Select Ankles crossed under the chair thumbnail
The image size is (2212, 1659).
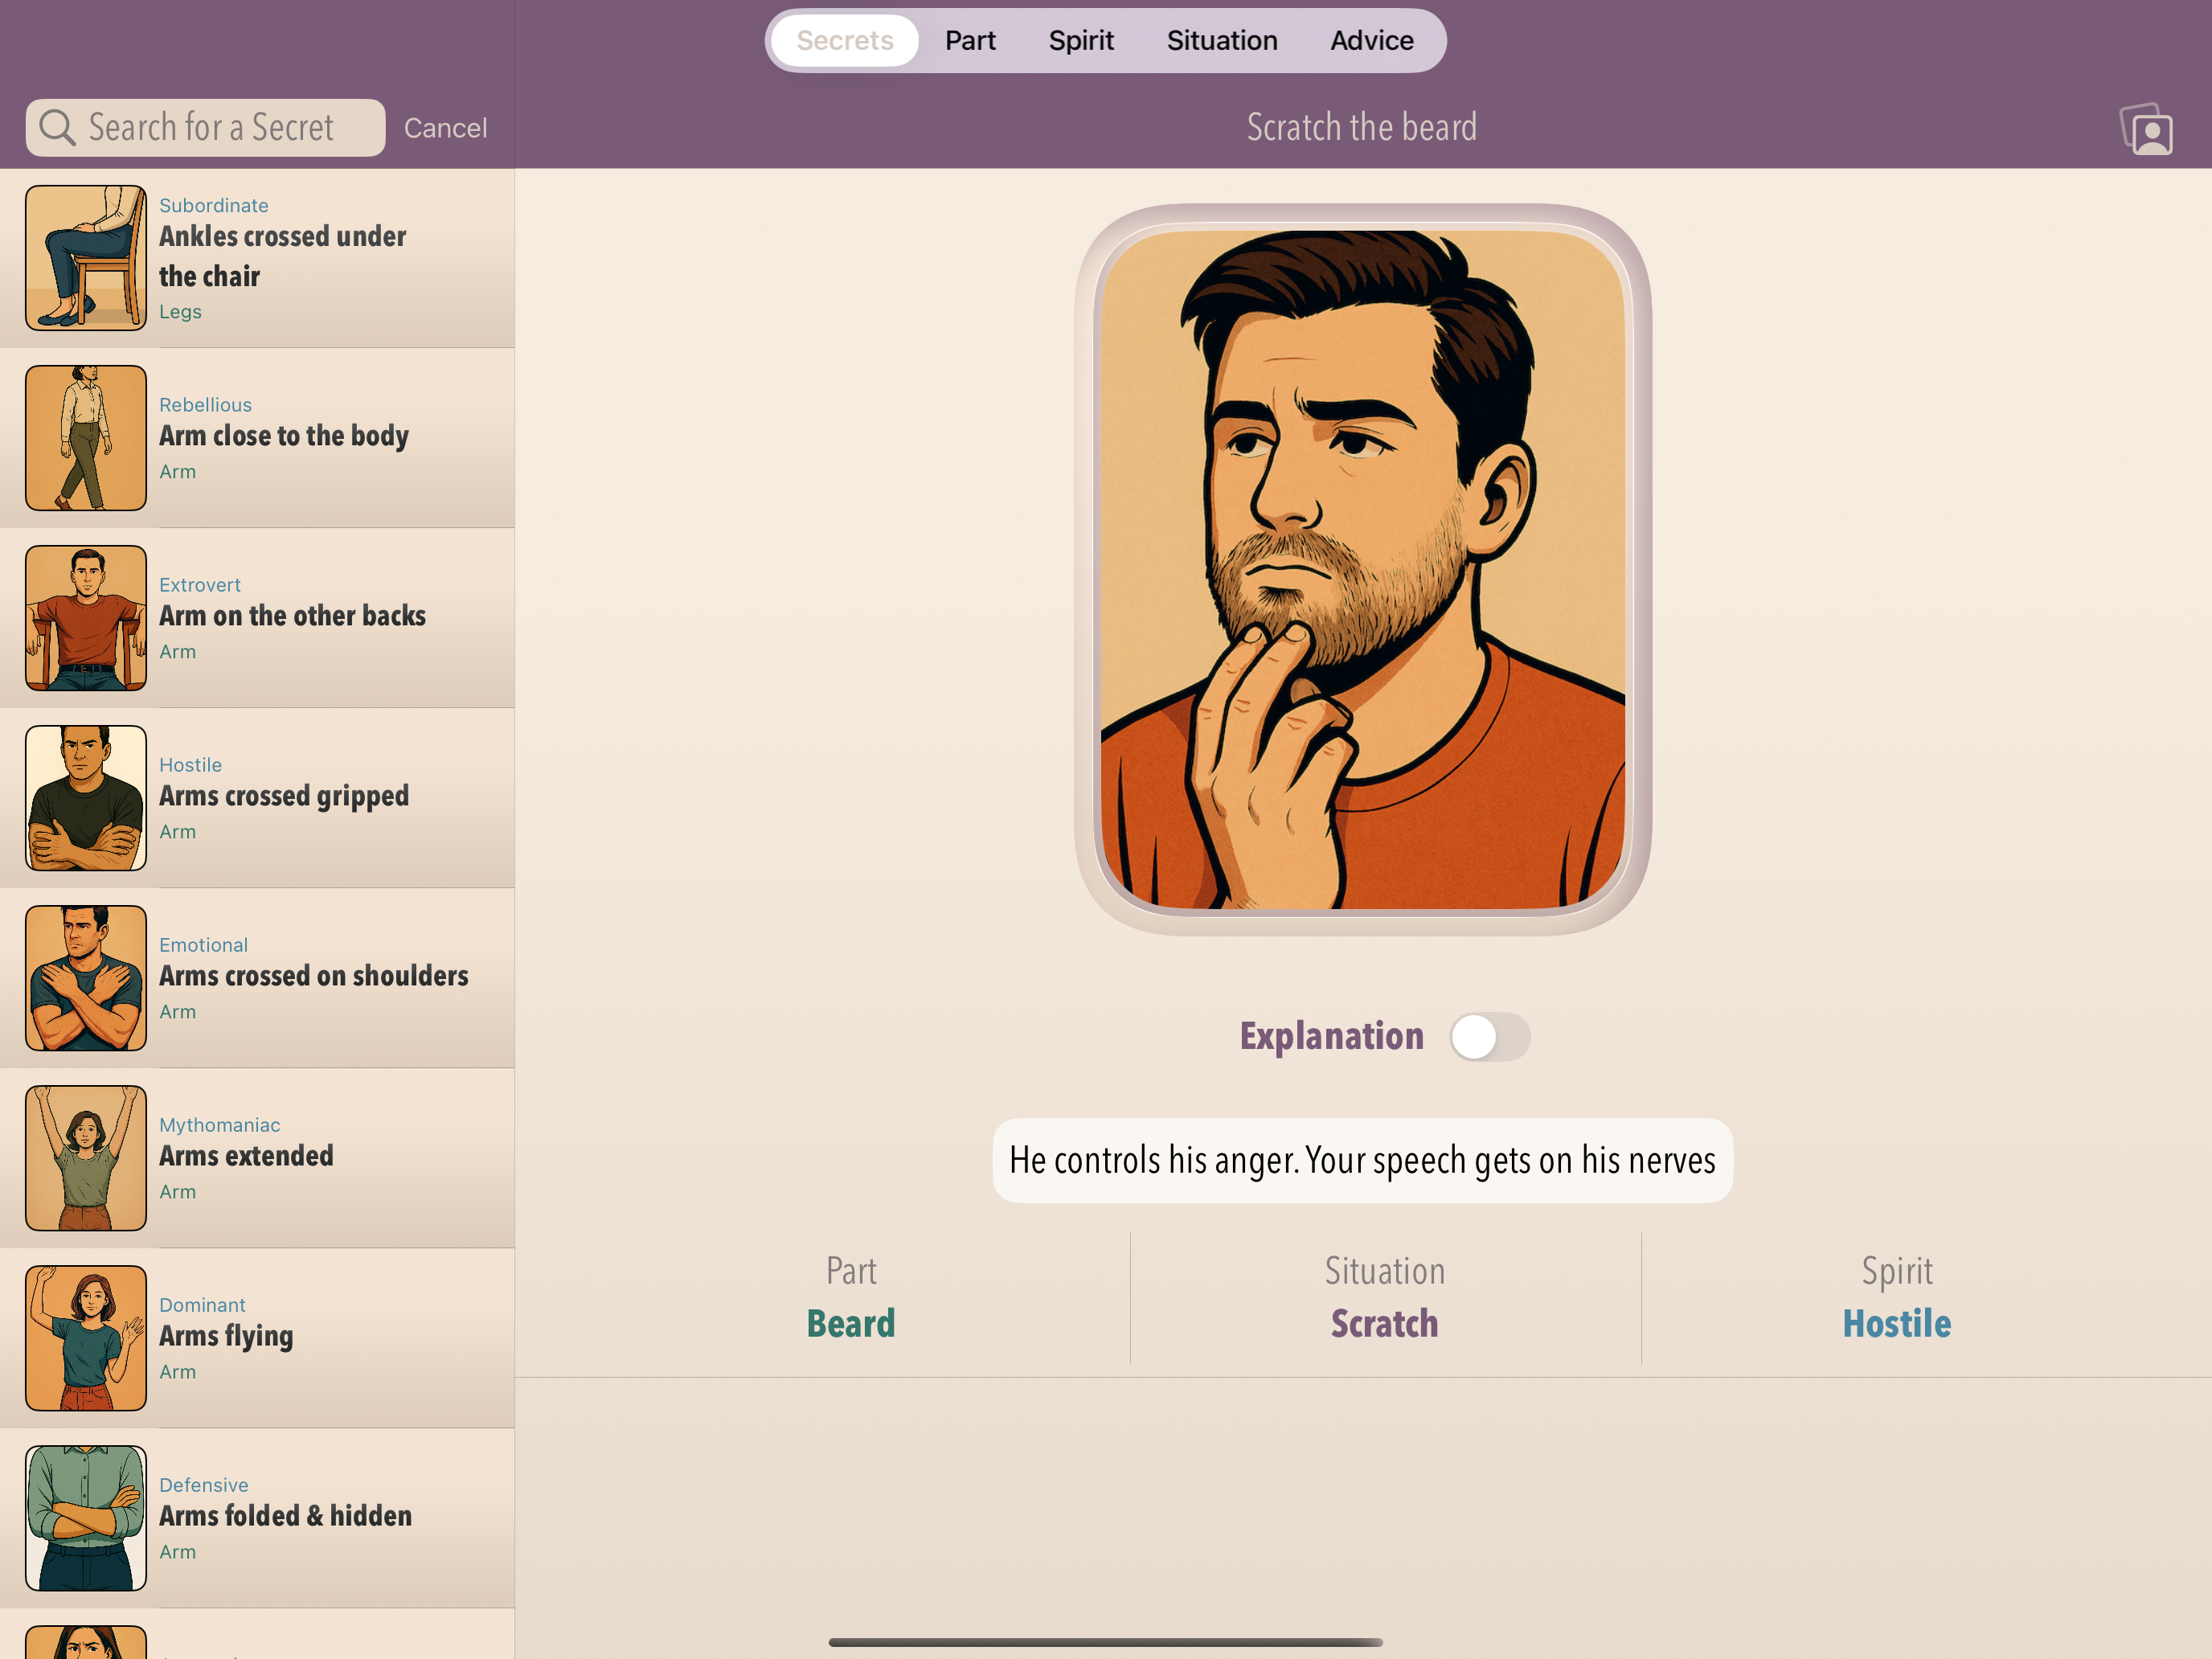[86, 258]
